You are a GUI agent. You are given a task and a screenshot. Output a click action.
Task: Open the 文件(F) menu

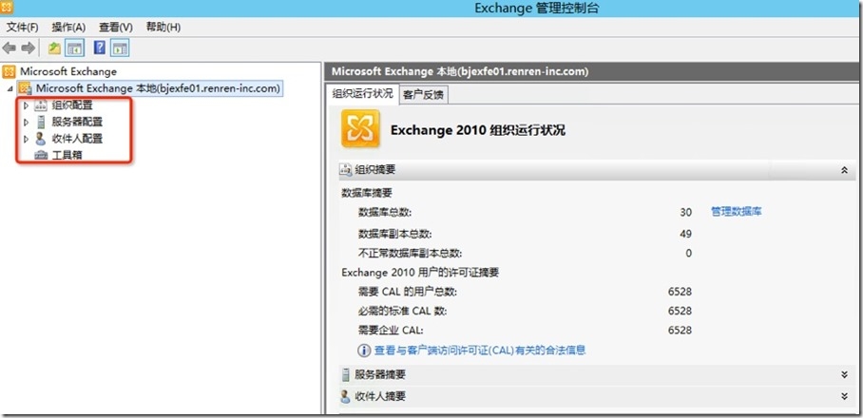22,27
